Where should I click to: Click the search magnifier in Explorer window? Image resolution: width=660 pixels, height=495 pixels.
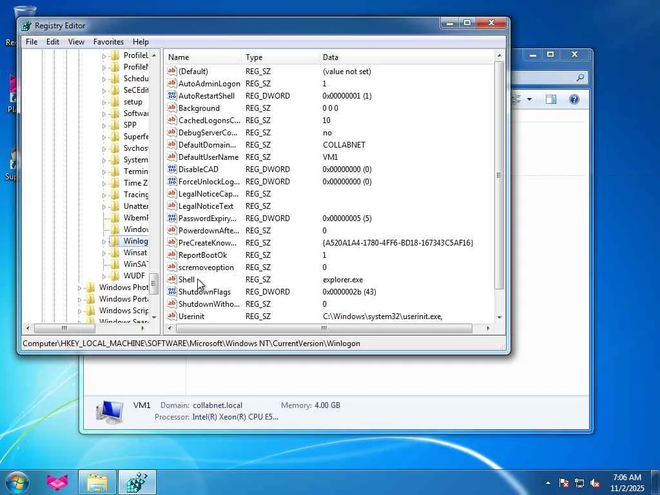click(580, 77)
